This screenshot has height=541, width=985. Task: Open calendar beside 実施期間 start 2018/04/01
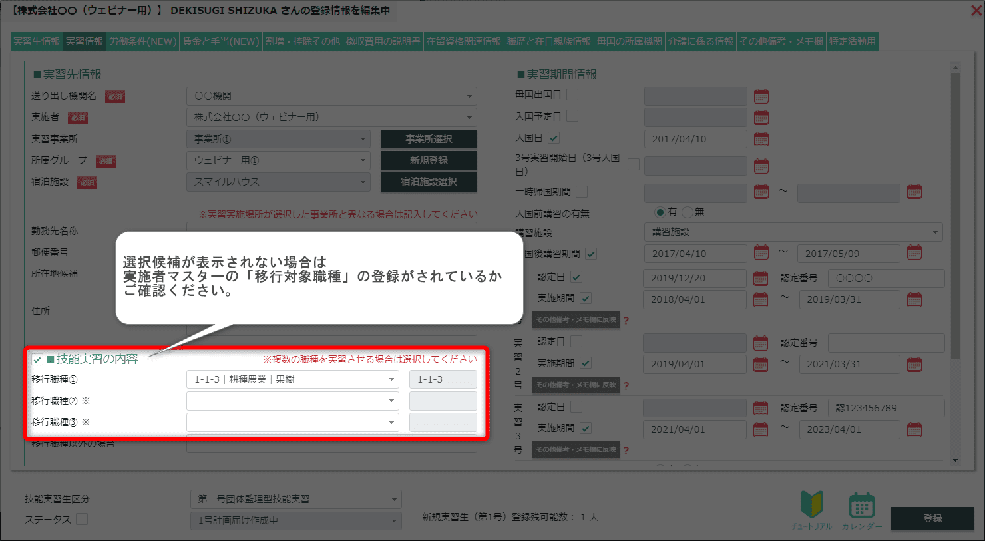760,299
